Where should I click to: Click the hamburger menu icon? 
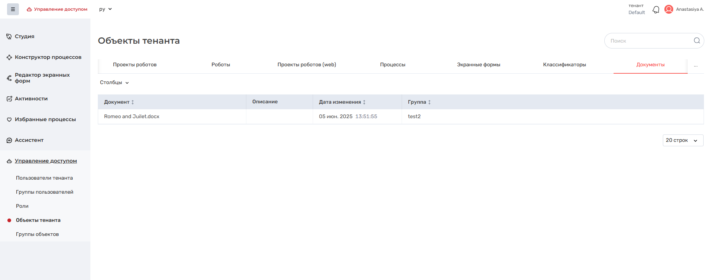(x=13, y=9)
